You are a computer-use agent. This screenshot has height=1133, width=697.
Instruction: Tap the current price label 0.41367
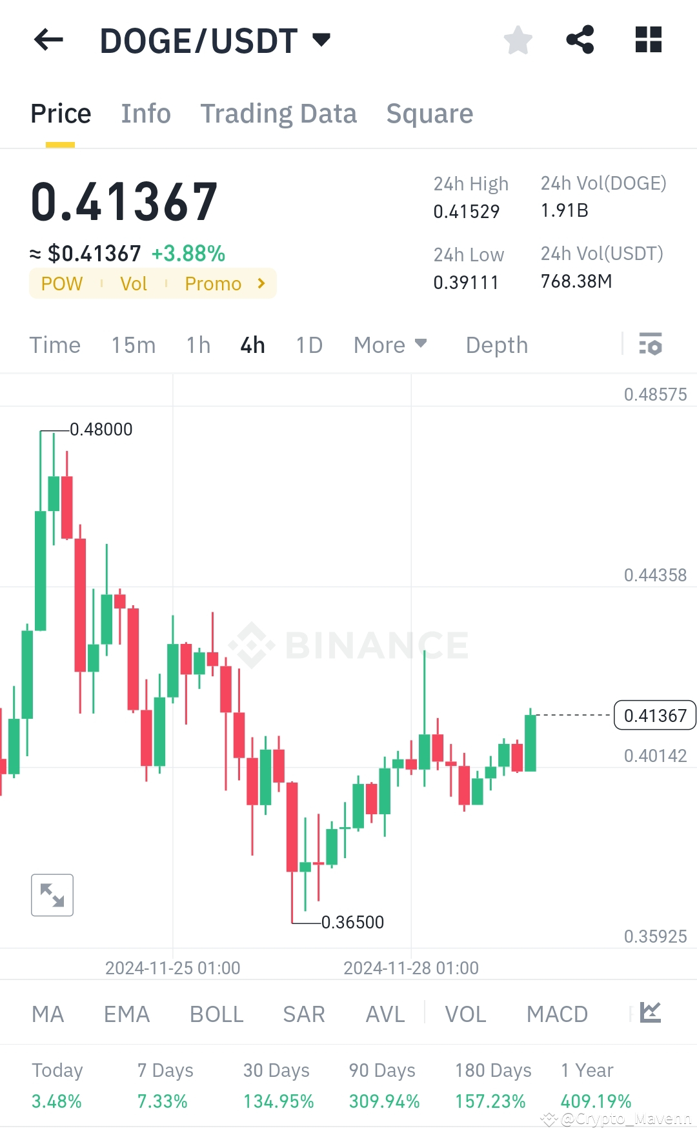[654, 715]
